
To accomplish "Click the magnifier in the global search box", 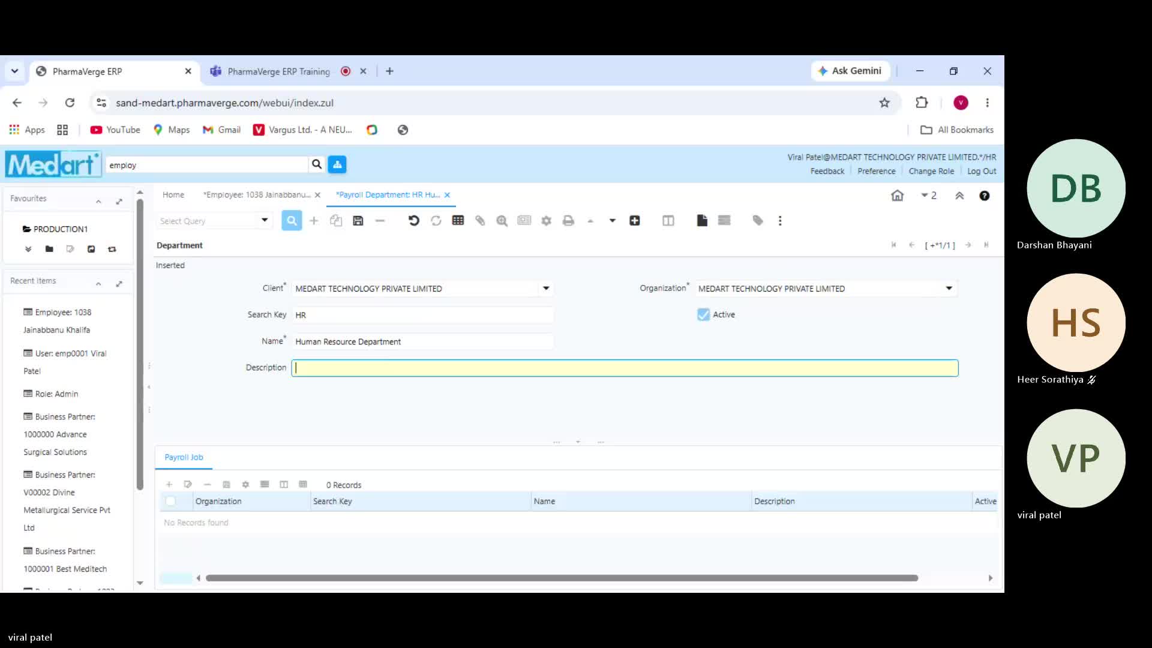I will tap(317, 164).
